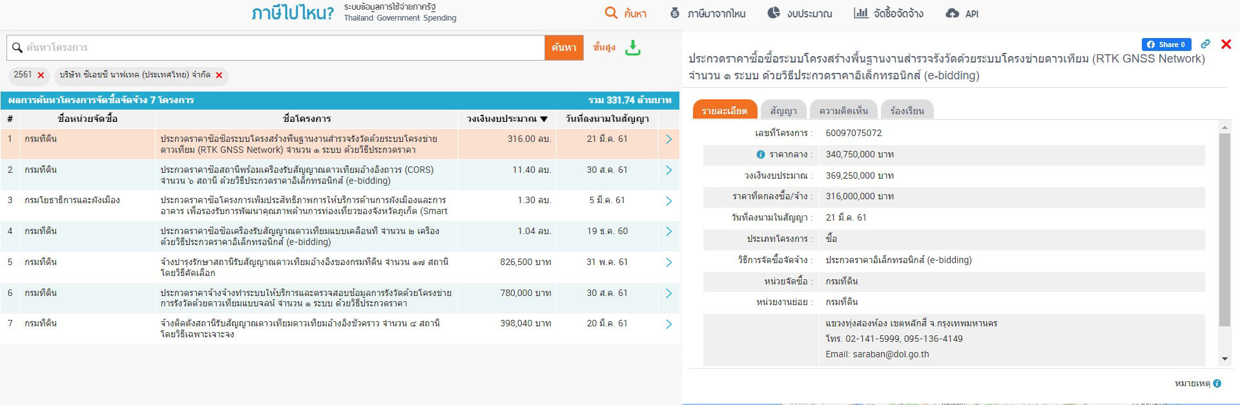The image size is (1240, 405).
Task: Expand row 2 CORS project details arrow
Action: pyautogui.click(x=668, y=170)
